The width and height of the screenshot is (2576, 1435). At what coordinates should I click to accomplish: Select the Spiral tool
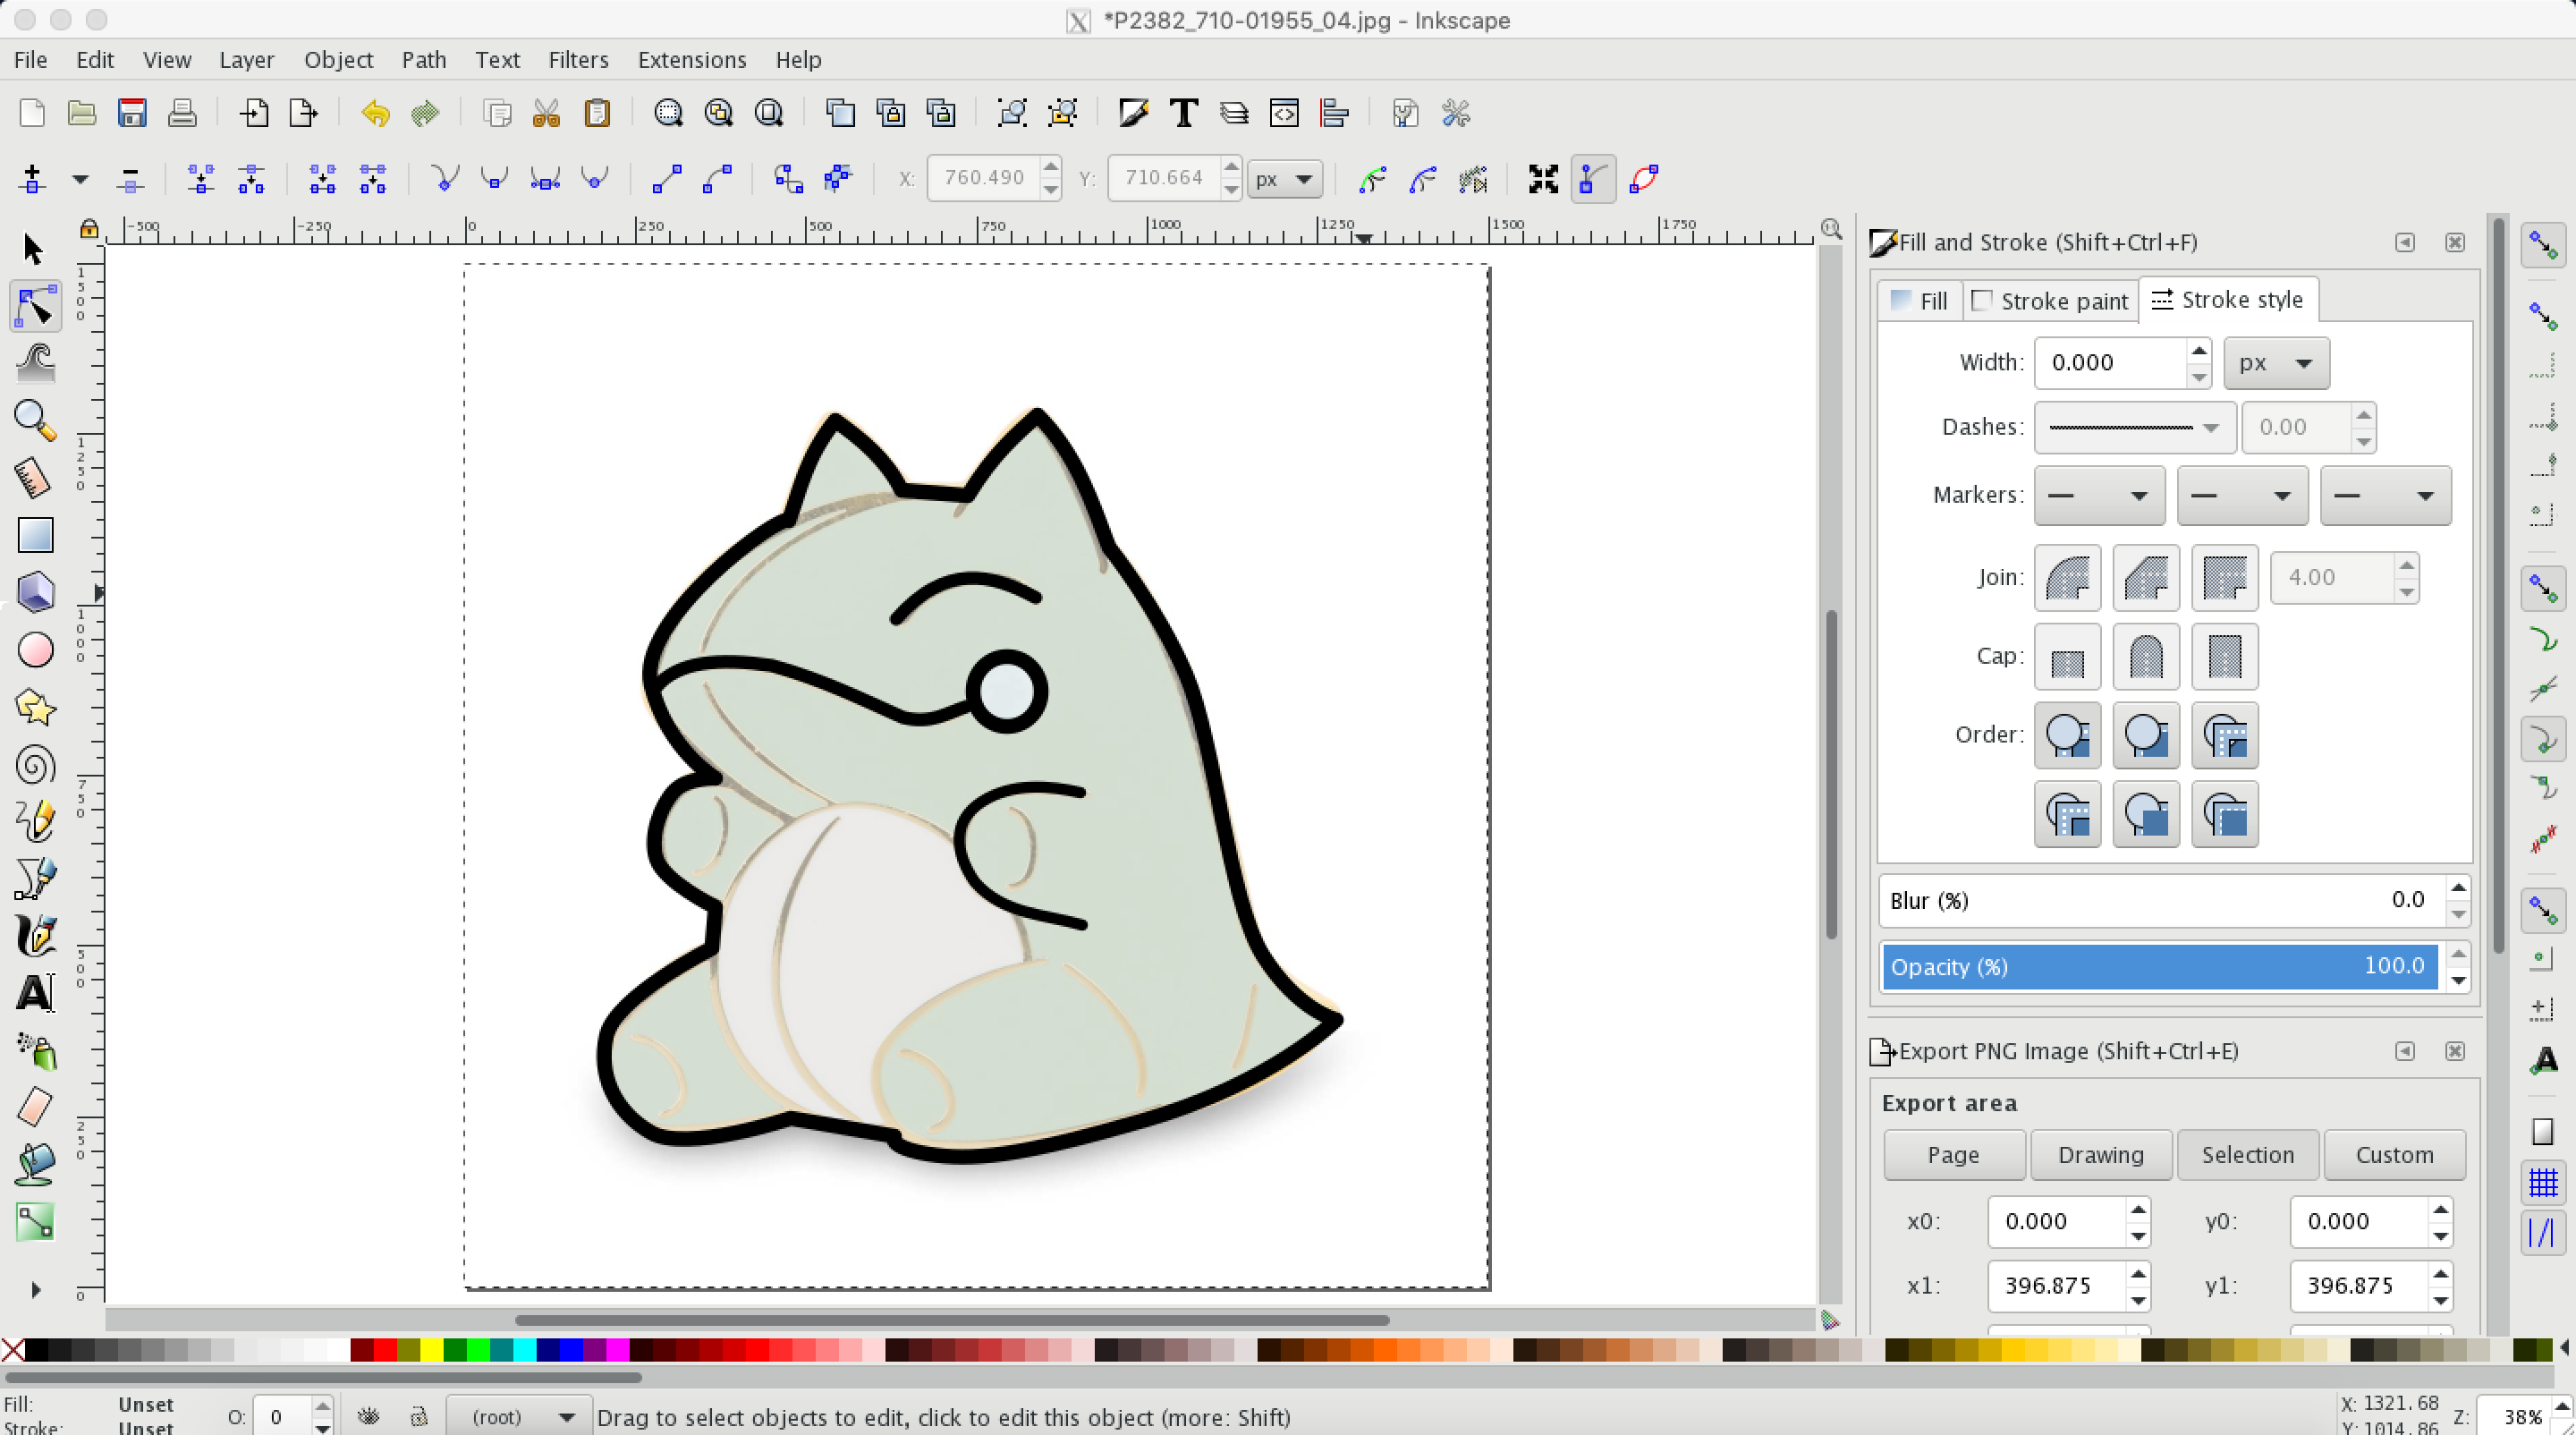[35, 766]
